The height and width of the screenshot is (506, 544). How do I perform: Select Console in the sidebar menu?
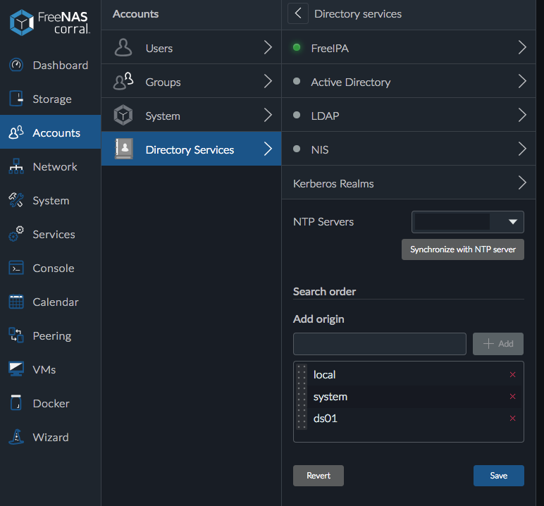point(50,268)
